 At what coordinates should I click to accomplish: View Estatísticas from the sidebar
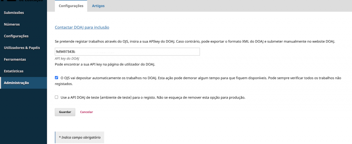pyautogui.click(x=14, y=71)
